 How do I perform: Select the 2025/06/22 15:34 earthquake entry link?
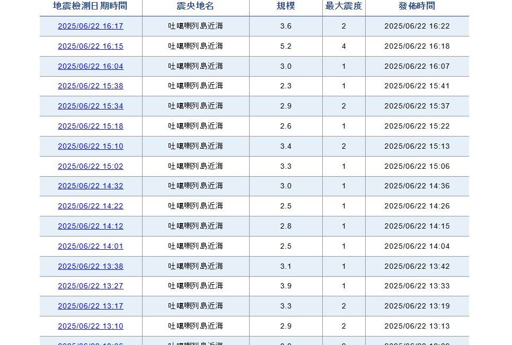tap(91, 106)
